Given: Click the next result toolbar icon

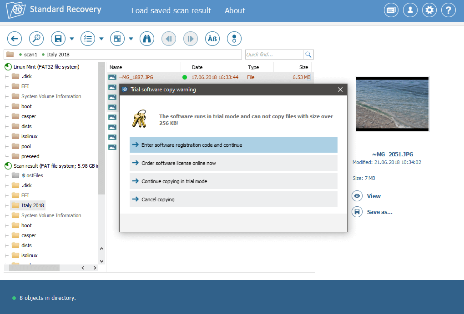Looking at the screenshot, I should pyautogui.click(x=191, y=39).
